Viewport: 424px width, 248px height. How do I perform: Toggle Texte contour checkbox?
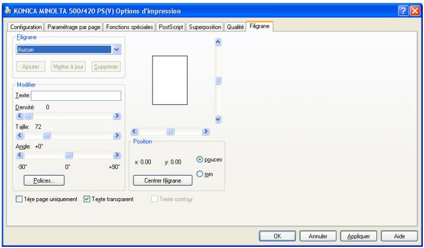click(154, 199)
